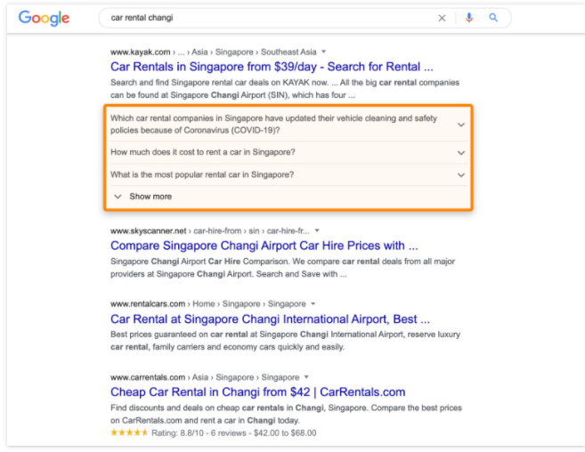The width and height of the screenshot is (585, 452).
Task: Click the star rating on CarRentals result
Action: pyautogui.click(x=129, y=433)
